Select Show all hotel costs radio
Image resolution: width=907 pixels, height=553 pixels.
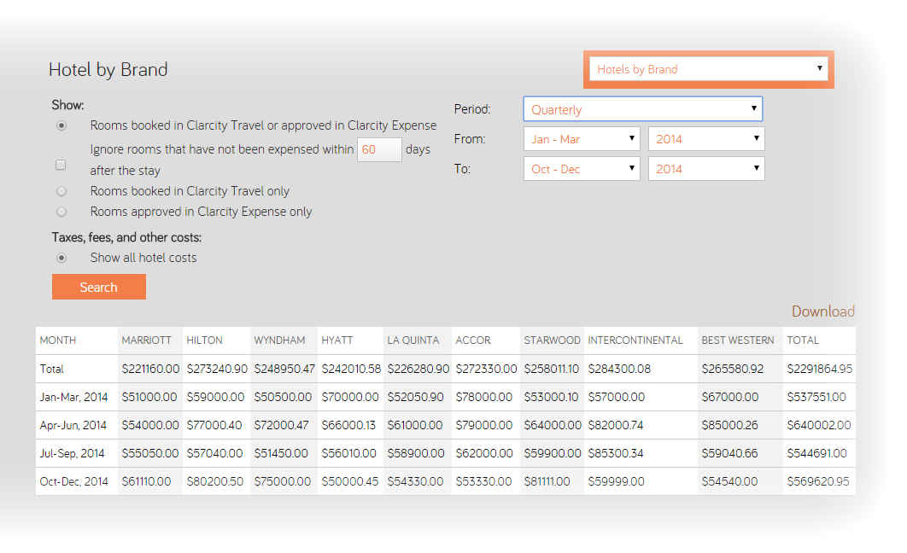pos(61,258)
